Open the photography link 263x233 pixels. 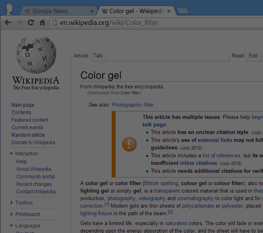121,198
